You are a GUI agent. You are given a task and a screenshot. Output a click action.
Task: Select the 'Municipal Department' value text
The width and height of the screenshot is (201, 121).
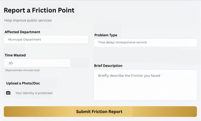click(x=25, y=40)
